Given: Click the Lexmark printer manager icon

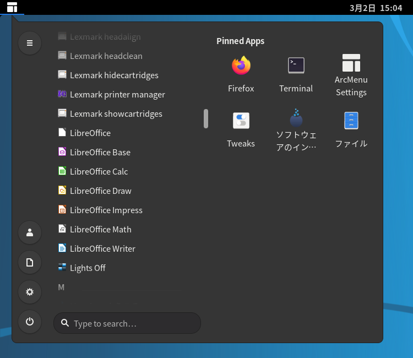Looking at the screenshot, I should pyautogui.click(x=62, y=94).
